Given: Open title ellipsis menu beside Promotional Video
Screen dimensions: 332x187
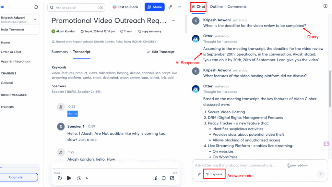Looking at the screenshot, I should (173, 20).
